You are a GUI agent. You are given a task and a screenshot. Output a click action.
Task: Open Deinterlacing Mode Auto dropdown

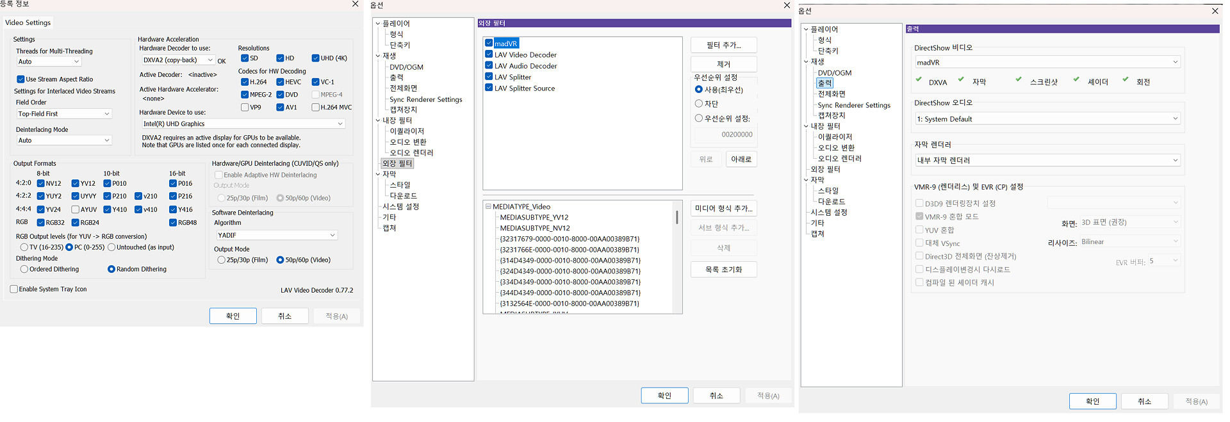(x=64, y=140)
